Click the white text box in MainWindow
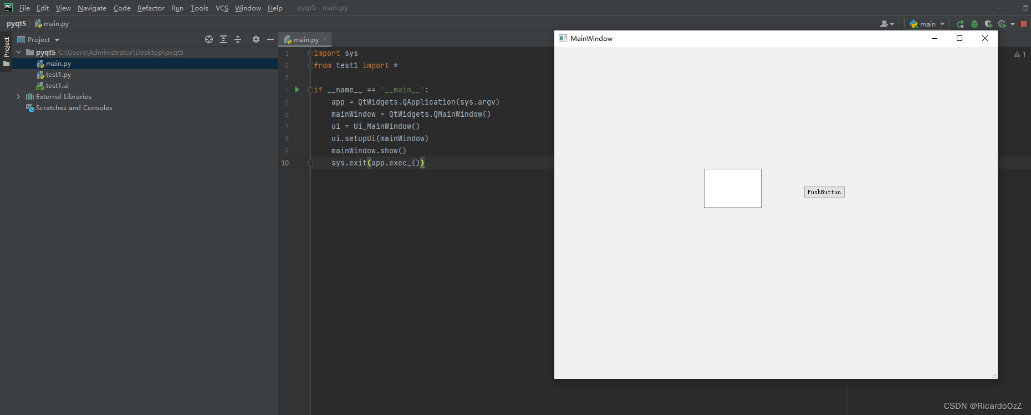Viewport: 1031px width, 415px height. (733, 188)
